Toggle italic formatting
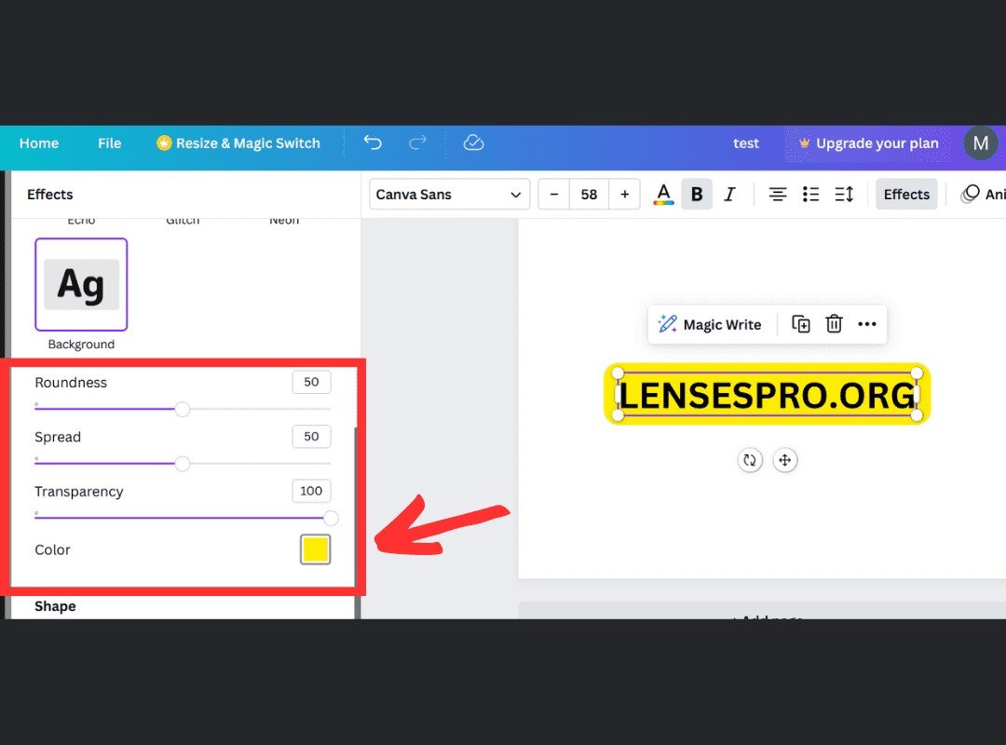Image resolution: width=1006 pixels, height=745 pixels. (729, 195)
